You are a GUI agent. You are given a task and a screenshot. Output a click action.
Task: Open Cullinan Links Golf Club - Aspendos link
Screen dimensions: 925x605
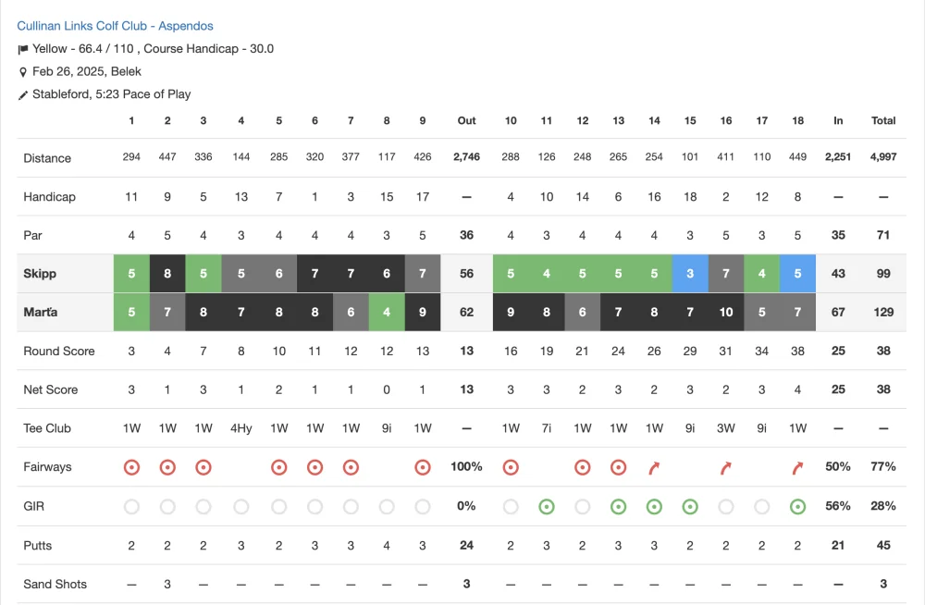coord(115,26)
